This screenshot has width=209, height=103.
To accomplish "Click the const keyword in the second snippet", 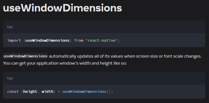I will point(13,92).
